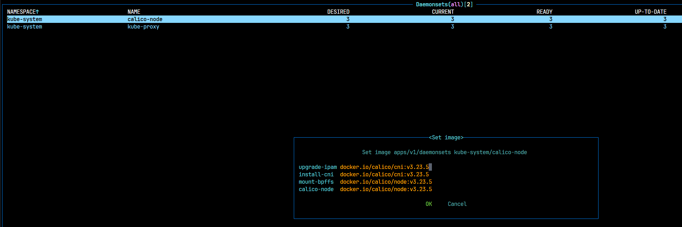Viewport: 682px width, 227px height.
Task: Click the CURRENT column header
Action: coord(443,12)
